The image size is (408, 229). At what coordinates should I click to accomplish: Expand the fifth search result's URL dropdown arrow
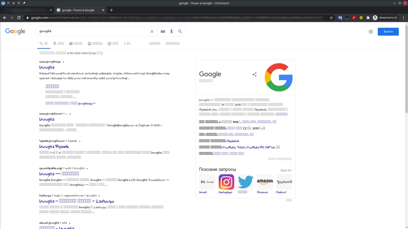pyautogui.click(x=99, y=196)
